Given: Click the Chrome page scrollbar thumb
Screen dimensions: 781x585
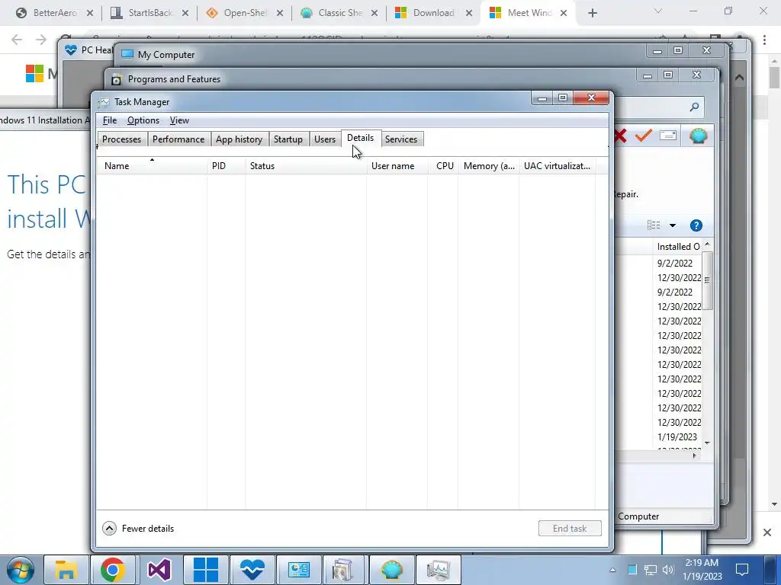Looking at the screenshot, I should click(774, 77).
